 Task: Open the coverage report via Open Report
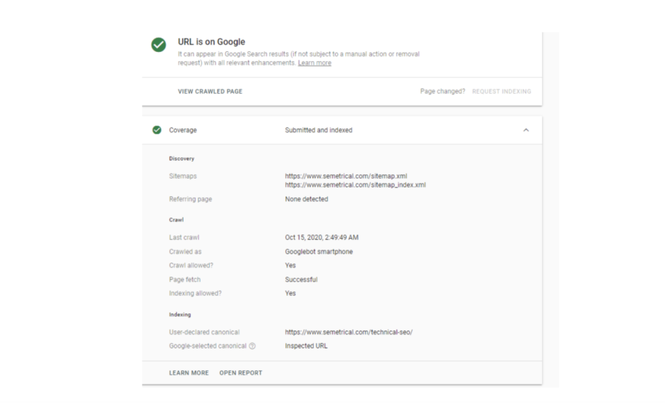tap(241, 373)
